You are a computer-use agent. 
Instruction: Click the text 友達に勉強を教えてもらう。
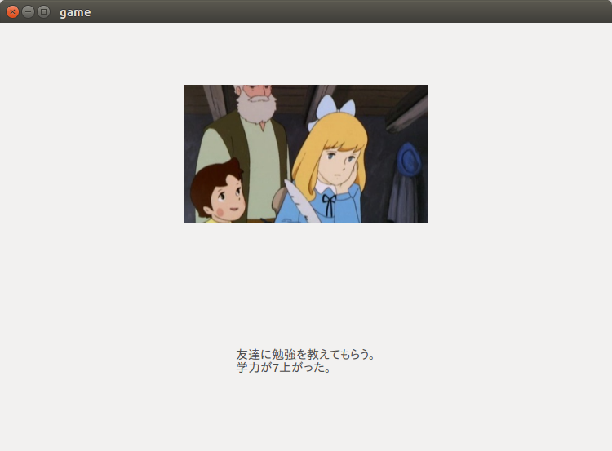click(306, 354)
